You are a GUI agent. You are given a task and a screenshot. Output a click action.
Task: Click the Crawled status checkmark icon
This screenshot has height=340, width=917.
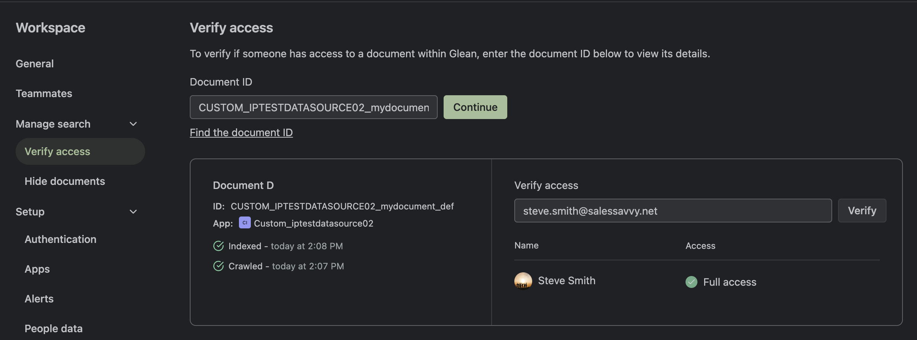pos(218,266)
